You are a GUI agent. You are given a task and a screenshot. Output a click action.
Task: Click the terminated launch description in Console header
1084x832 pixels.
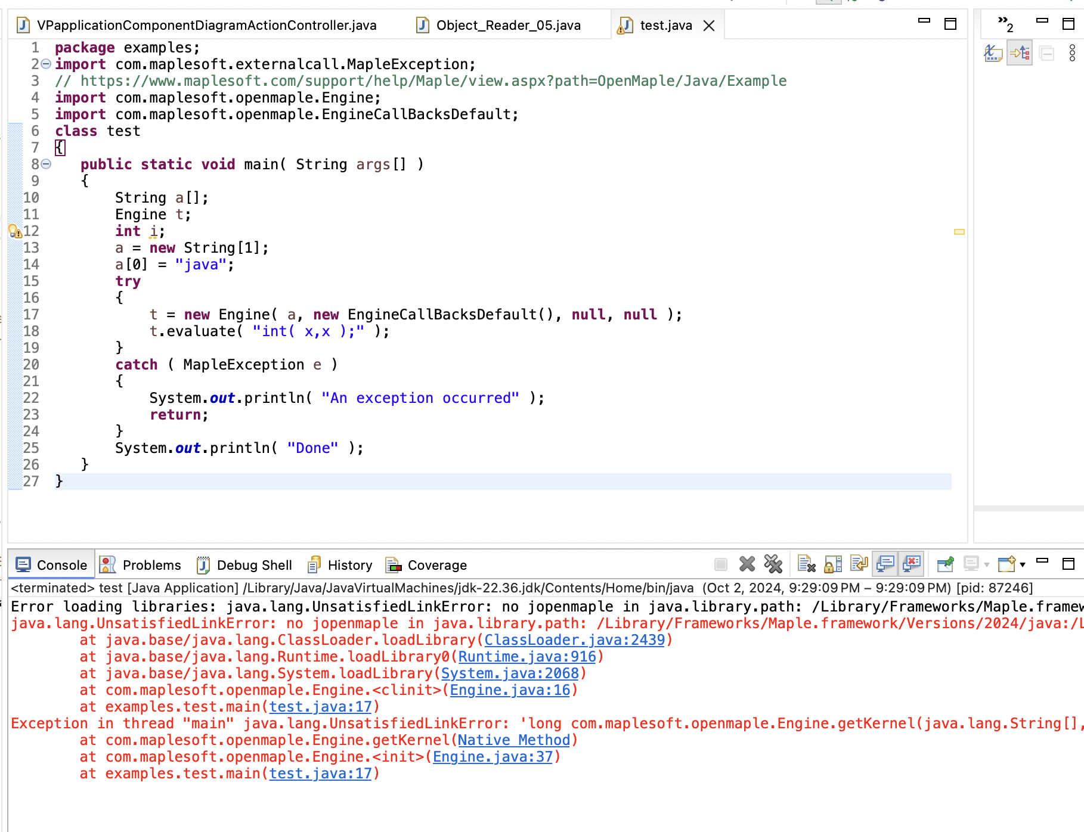click(522, 588)
